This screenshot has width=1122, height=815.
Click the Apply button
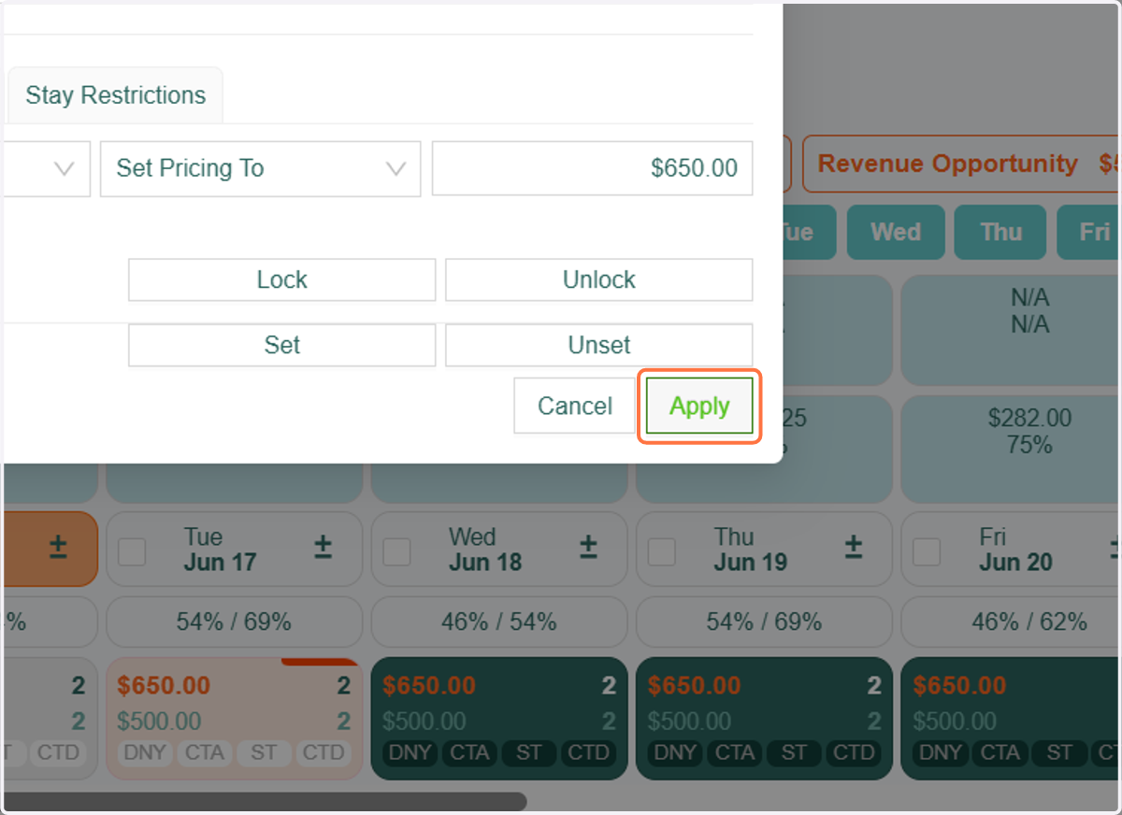pyautogui.click(x=699, y=406)
